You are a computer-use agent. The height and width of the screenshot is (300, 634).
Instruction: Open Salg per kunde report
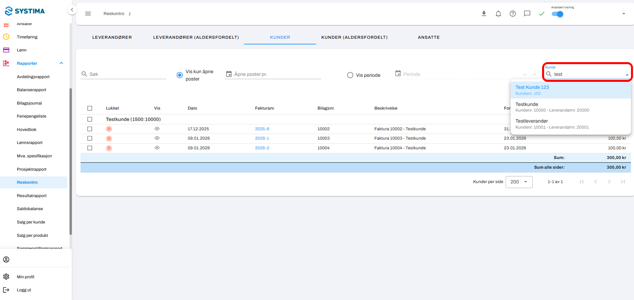31,222
